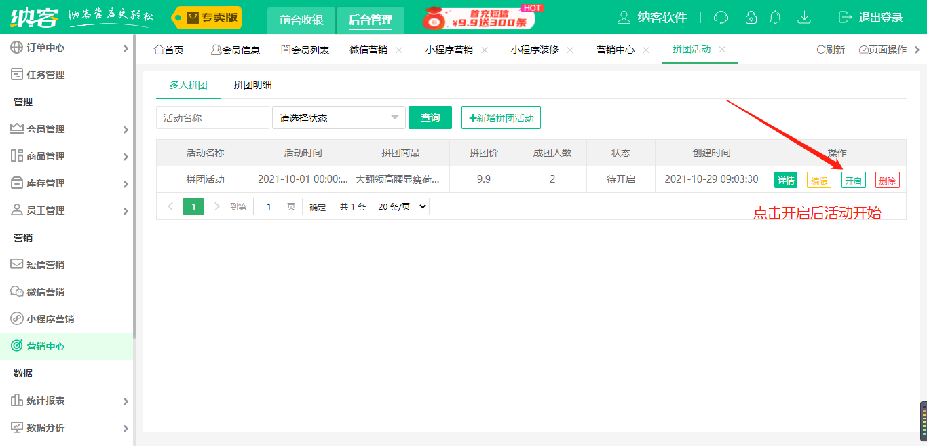Screen dimensions: 927x446
Task: Click the 退出登录 logout link
Action: (x=872, y=18)
